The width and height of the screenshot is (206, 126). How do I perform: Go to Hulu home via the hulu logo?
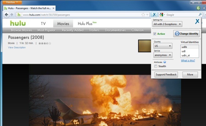click(18, 23)
